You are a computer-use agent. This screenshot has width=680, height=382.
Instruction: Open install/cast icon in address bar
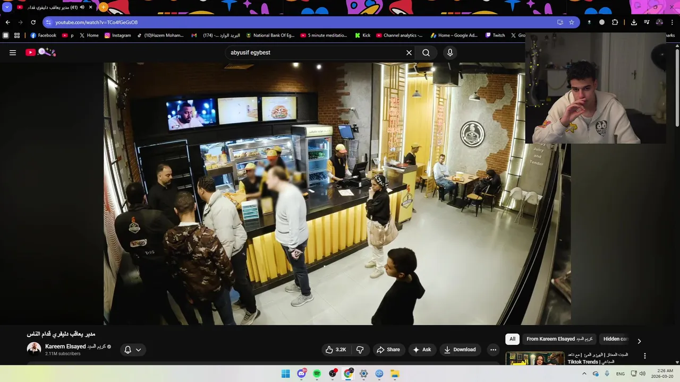(x=560, y=22)
